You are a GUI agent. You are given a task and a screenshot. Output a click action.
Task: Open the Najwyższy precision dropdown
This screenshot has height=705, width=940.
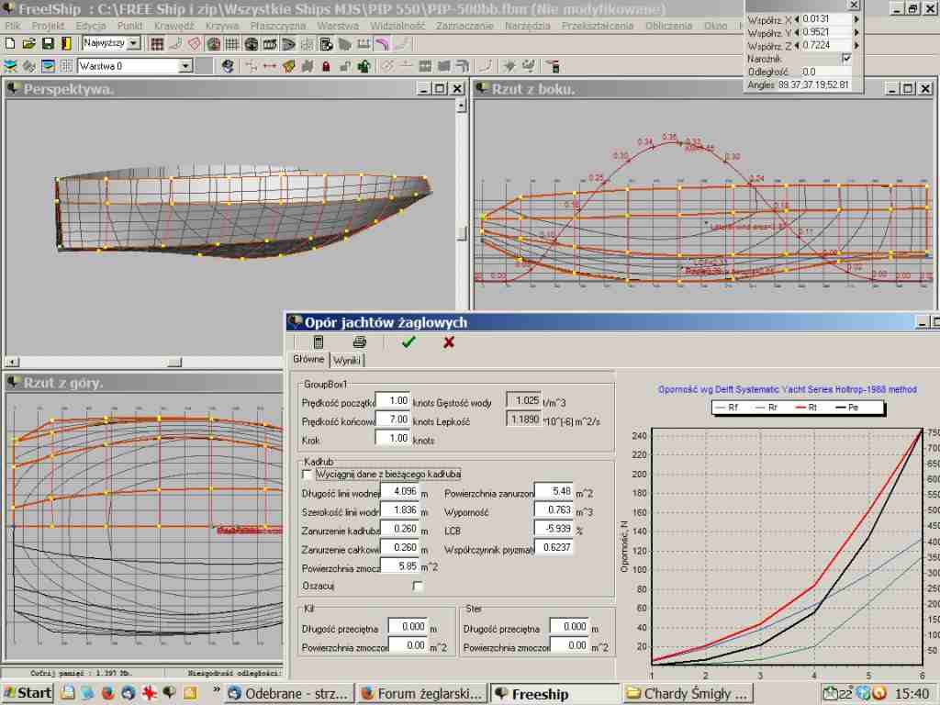click(134, 43)
